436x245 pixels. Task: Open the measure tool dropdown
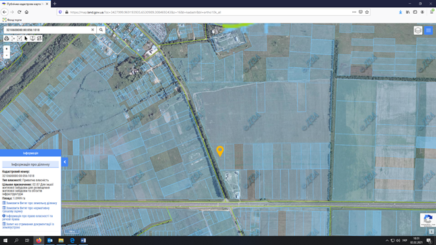click(13, 38)
